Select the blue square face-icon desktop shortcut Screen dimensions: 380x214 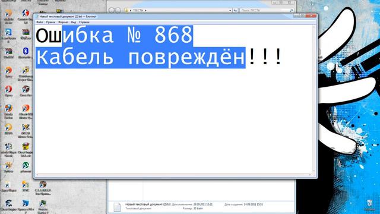tap(8, 36)
